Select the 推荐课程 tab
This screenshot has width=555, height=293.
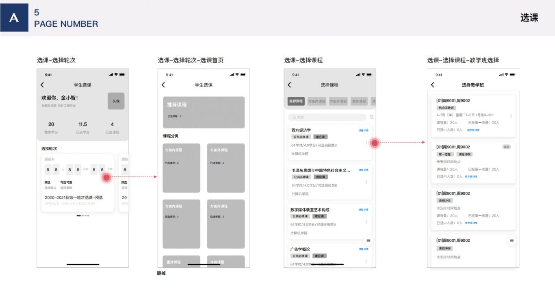(296, 101)
